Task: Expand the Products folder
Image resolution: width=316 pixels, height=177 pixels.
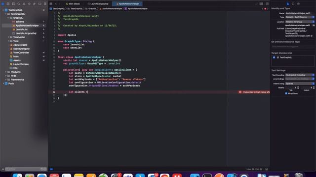Action: (6, 72)
